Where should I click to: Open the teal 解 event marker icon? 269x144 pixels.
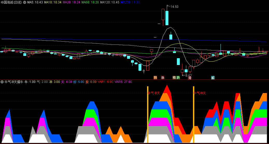213,78
